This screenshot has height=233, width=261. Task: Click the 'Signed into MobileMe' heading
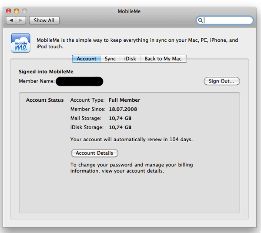tap(46, 72)
